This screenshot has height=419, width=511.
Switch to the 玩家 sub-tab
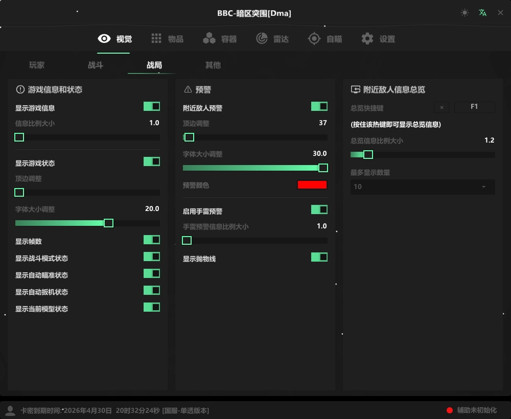(x=37, y=65)
